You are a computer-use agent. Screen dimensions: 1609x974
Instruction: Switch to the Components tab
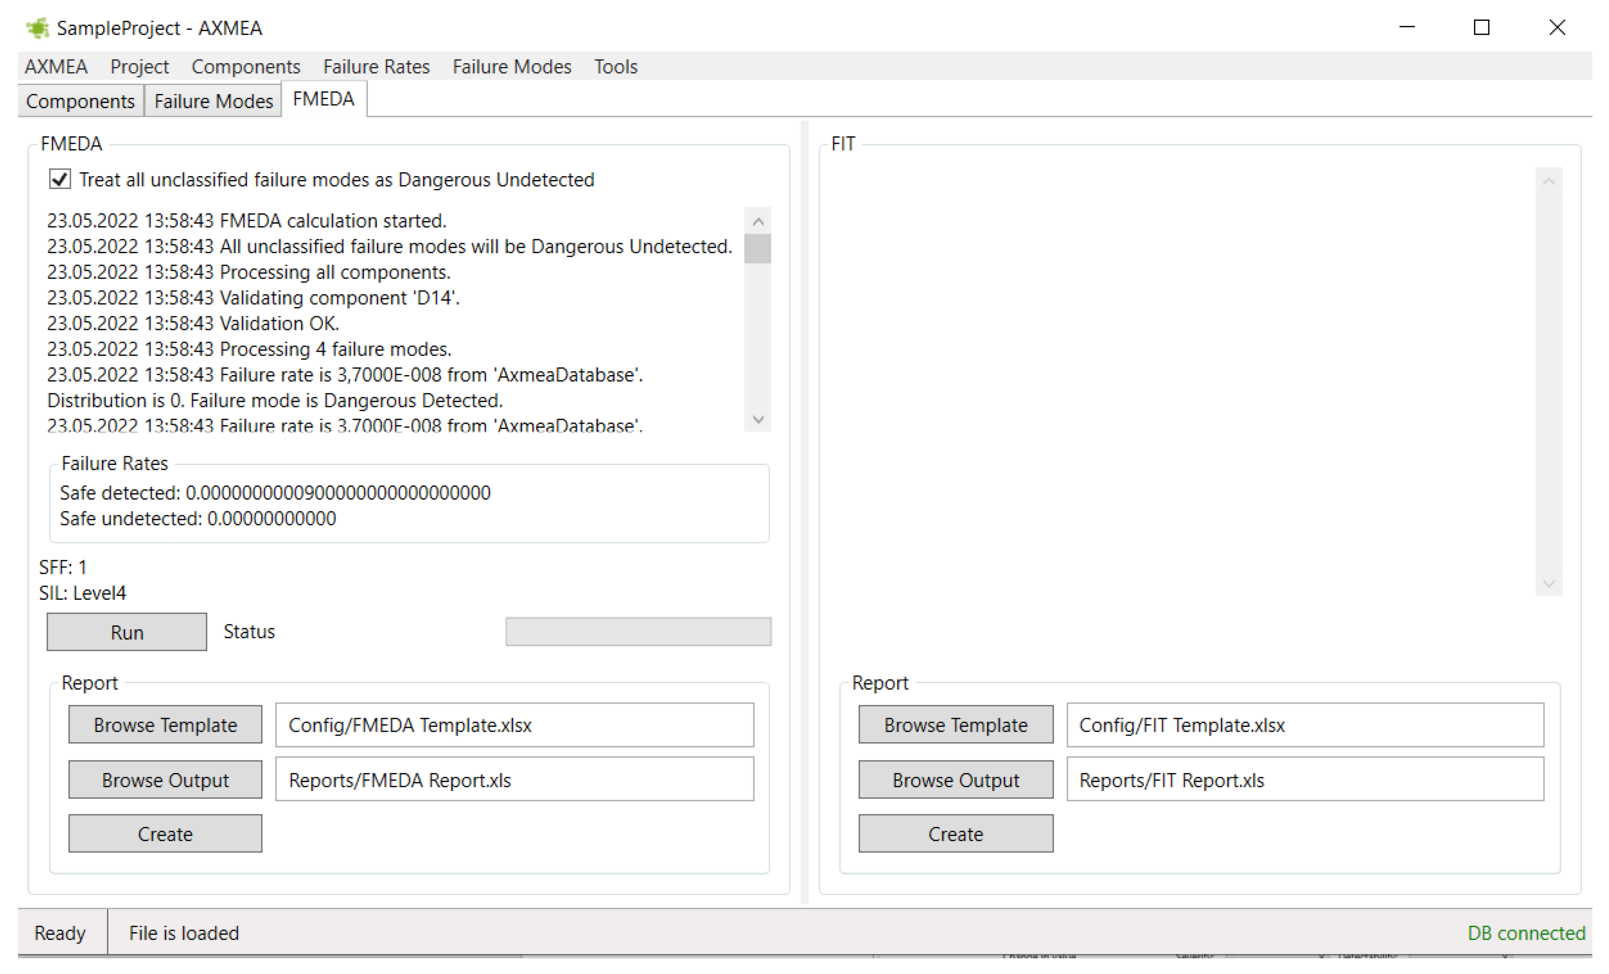(x=80, y=101)
